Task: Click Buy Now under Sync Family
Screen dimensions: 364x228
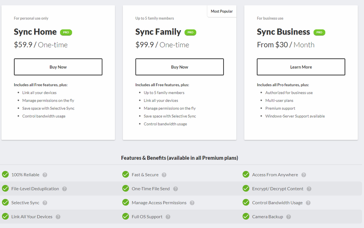Action: 180,67
